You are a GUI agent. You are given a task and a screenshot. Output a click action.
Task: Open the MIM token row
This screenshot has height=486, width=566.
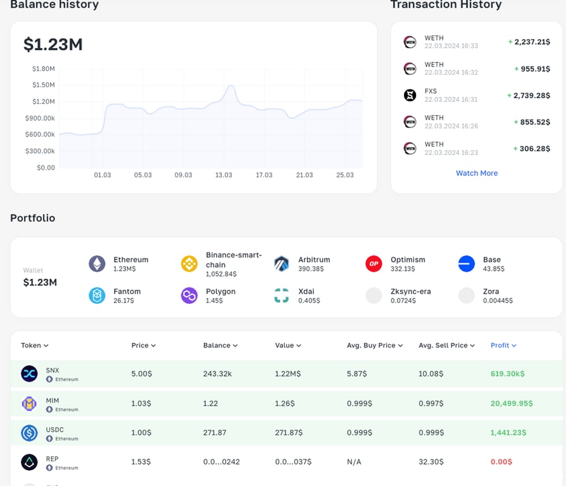pos(287,403)
